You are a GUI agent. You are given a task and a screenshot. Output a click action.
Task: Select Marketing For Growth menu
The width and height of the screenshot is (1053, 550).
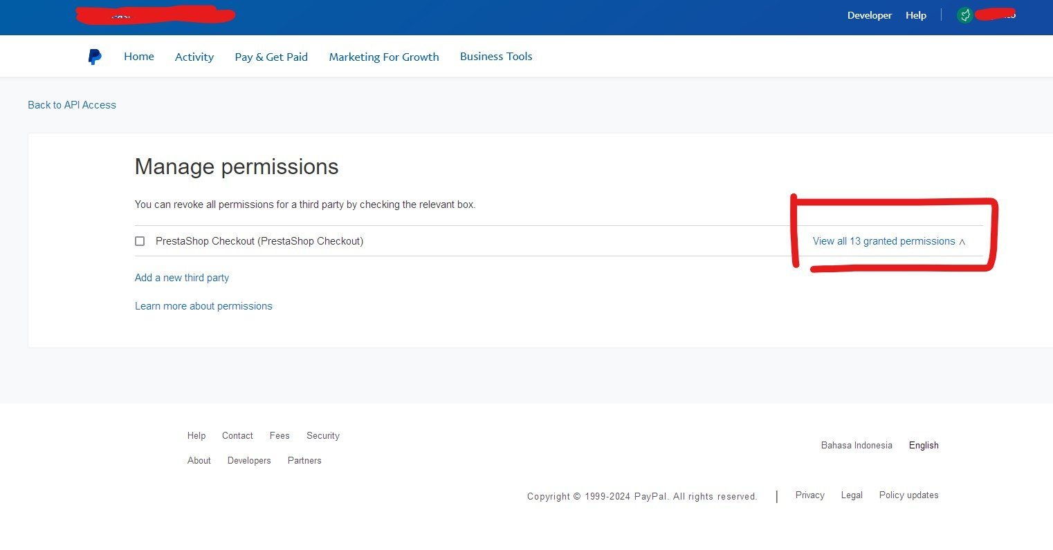point(384,57)
